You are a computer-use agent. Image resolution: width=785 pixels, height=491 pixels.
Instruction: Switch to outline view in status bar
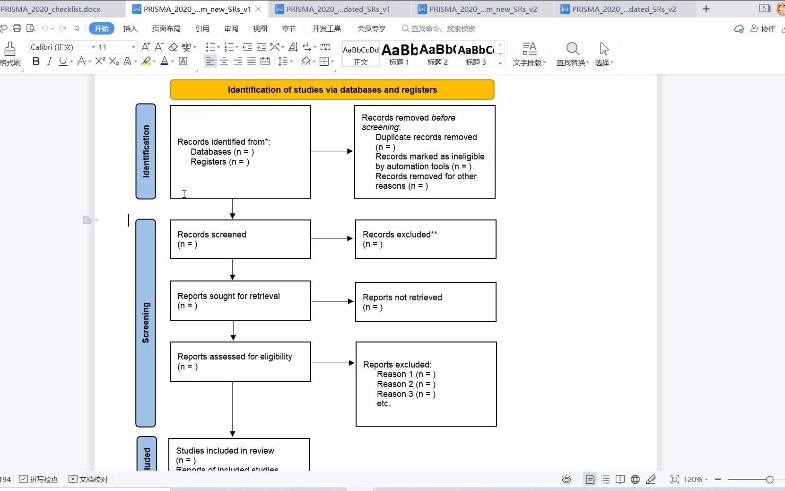coord(605,480)
